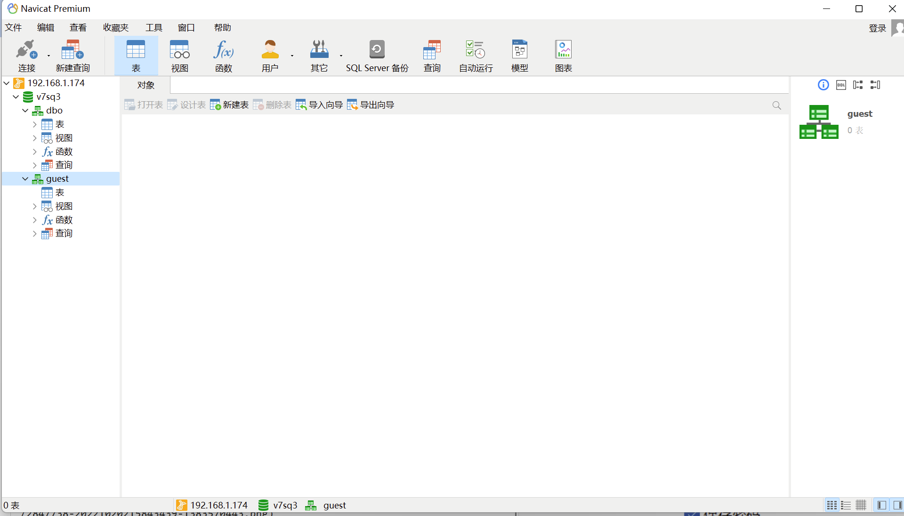
Task: Click the search magnifier icon
Action: 777,105
